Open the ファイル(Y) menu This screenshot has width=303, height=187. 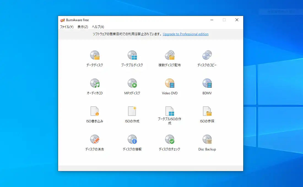pos(66,27)
